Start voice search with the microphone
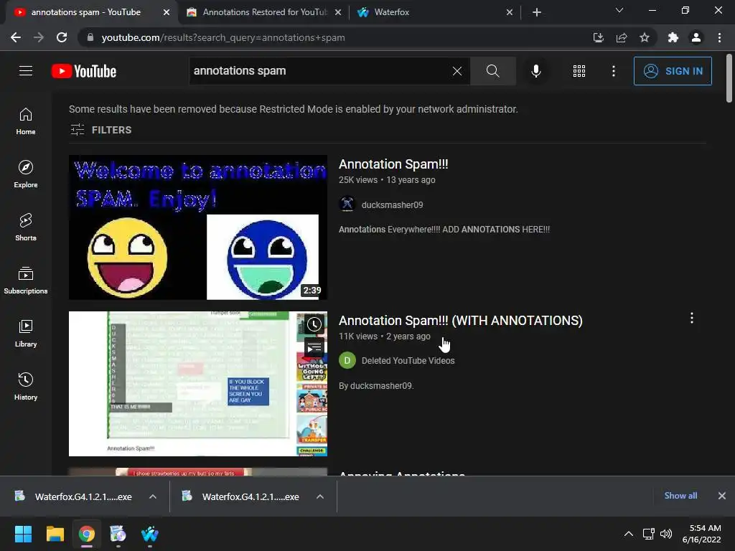735x551 pixels. pyautogui.click(x=535, y=71)
